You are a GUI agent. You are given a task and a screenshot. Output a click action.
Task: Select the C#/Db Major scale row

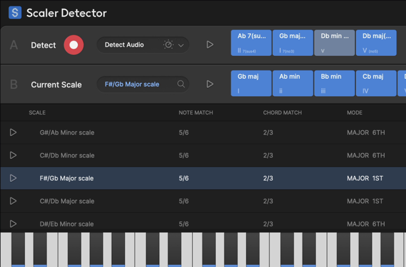pyautogui.click(x=67, y=201)
